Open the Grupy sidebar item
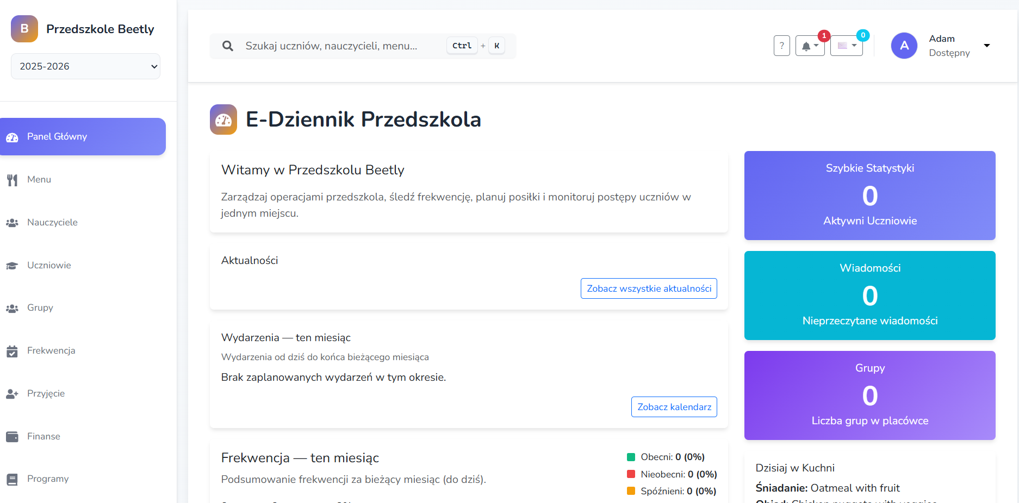 [x=40, y=307]
